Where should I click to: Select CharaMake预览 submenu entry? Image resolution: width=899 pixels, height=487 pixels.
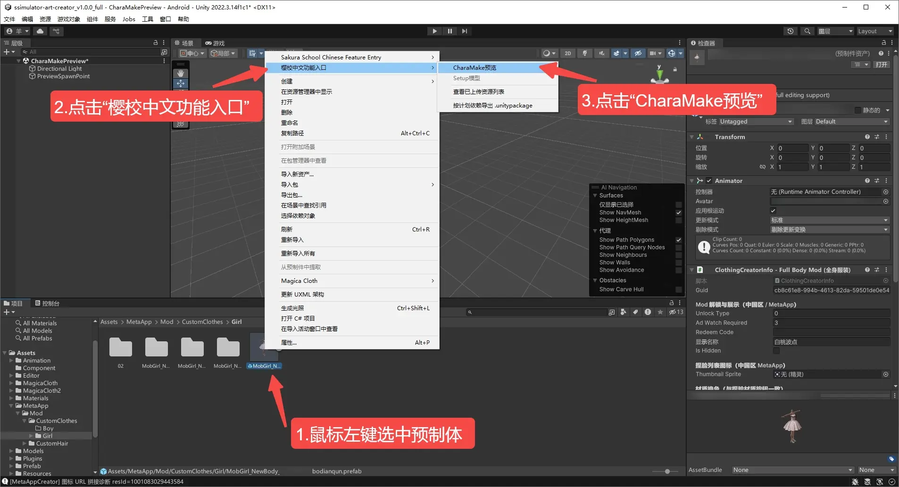[x=498, y=68]
